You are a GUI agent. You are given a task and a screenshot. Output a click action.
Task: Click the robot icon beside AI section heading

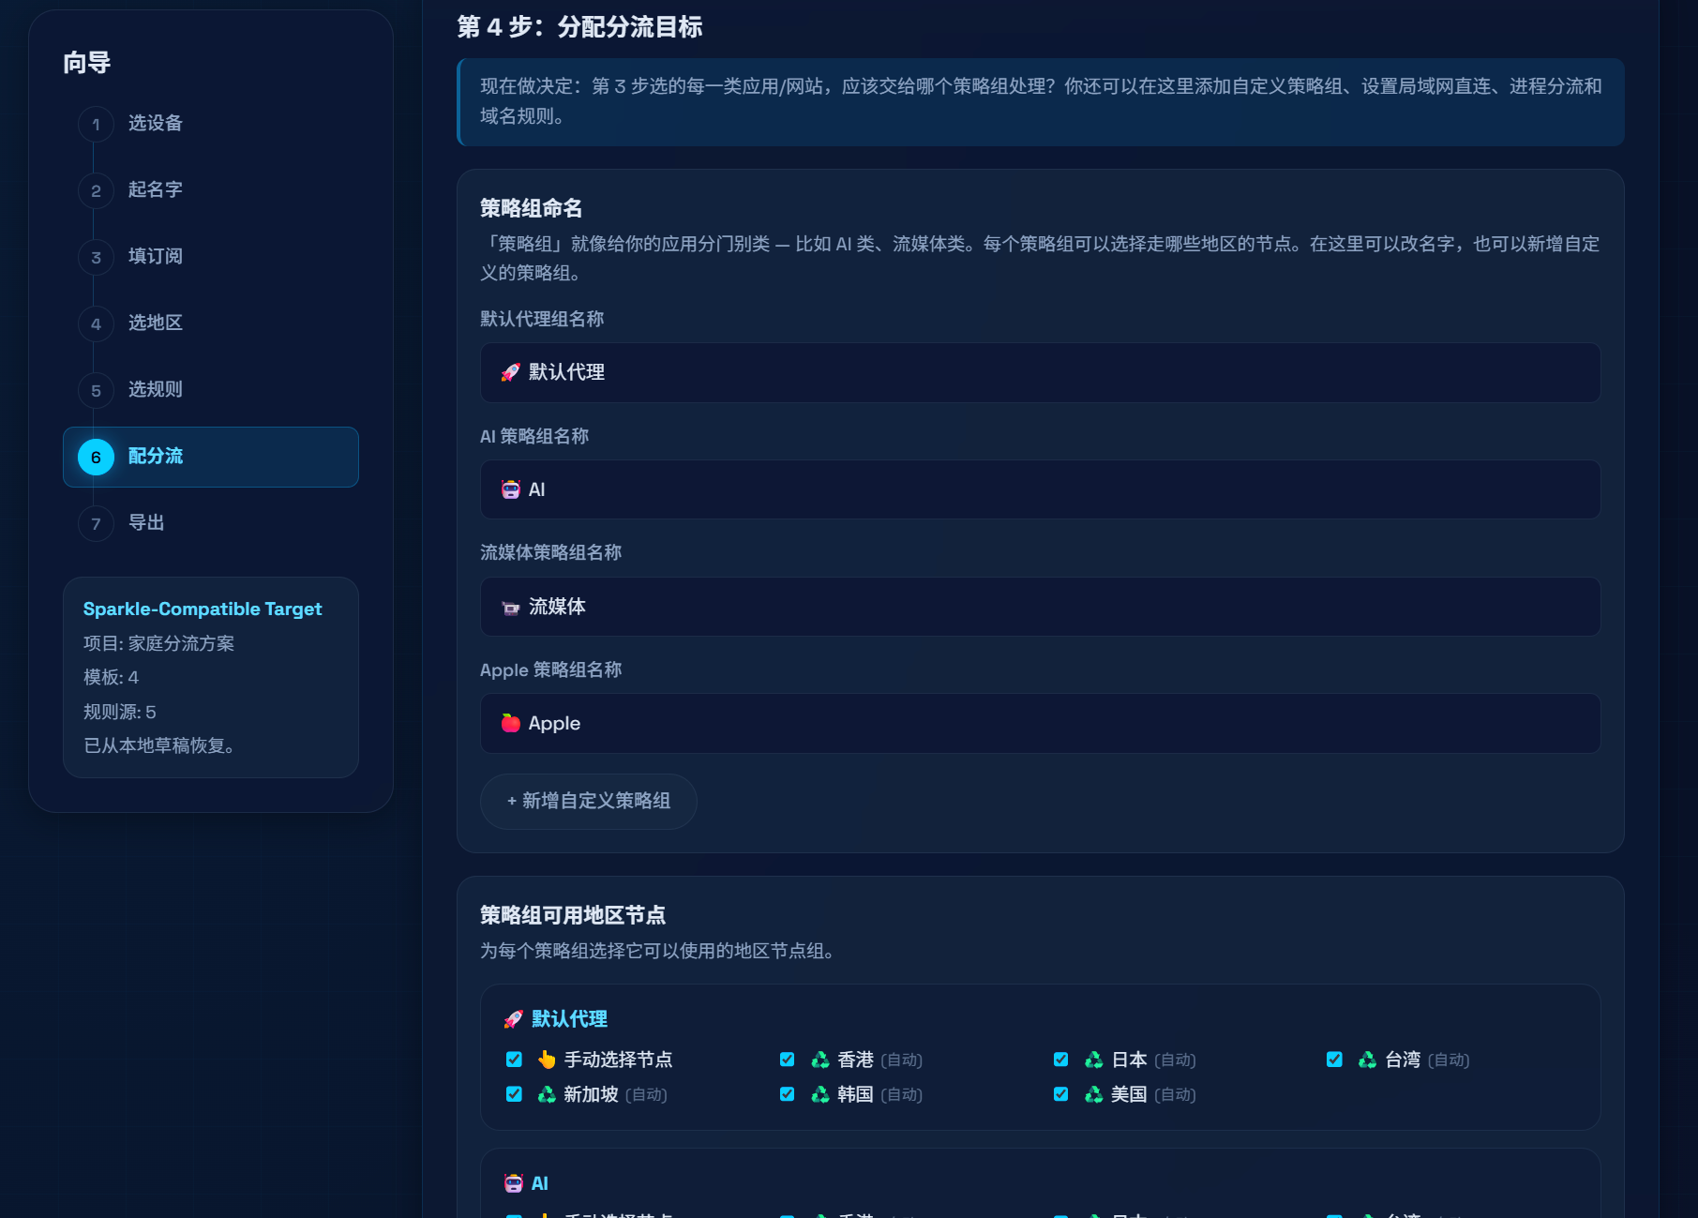[513, 1183]
